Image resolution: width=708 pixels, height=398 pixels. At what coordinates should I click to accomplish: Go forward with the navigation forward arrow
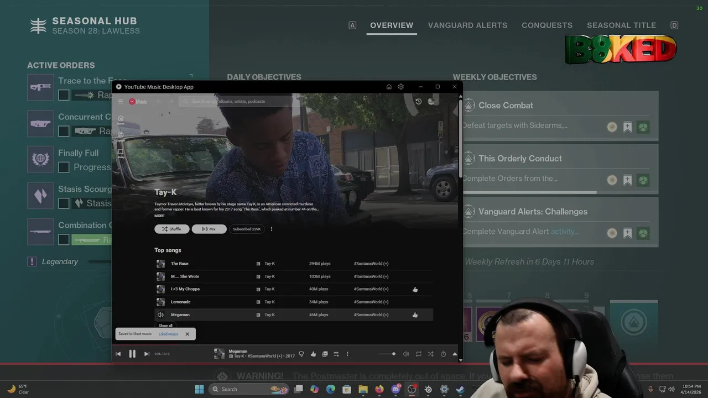[171, 101]
